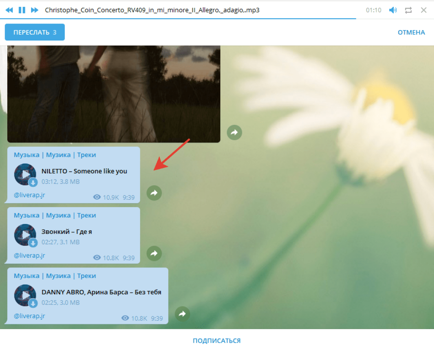The height and width of the screenshot is (350, 434).
Task: Skip to previous track in audio player
Action: click(10, 10)
